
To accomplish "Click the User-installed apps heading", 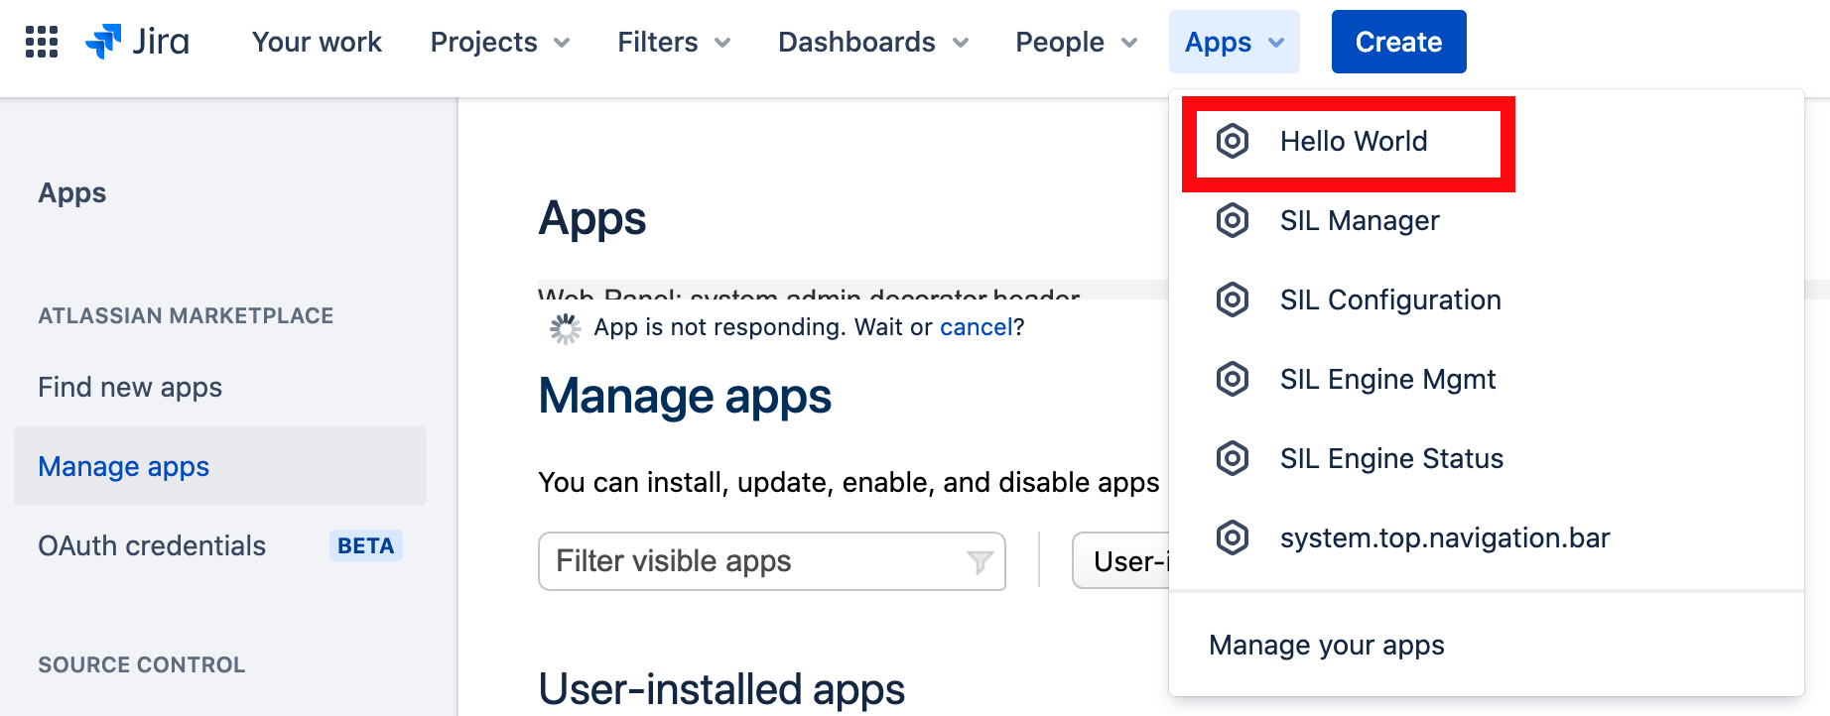I will click(x=721, y=689).
